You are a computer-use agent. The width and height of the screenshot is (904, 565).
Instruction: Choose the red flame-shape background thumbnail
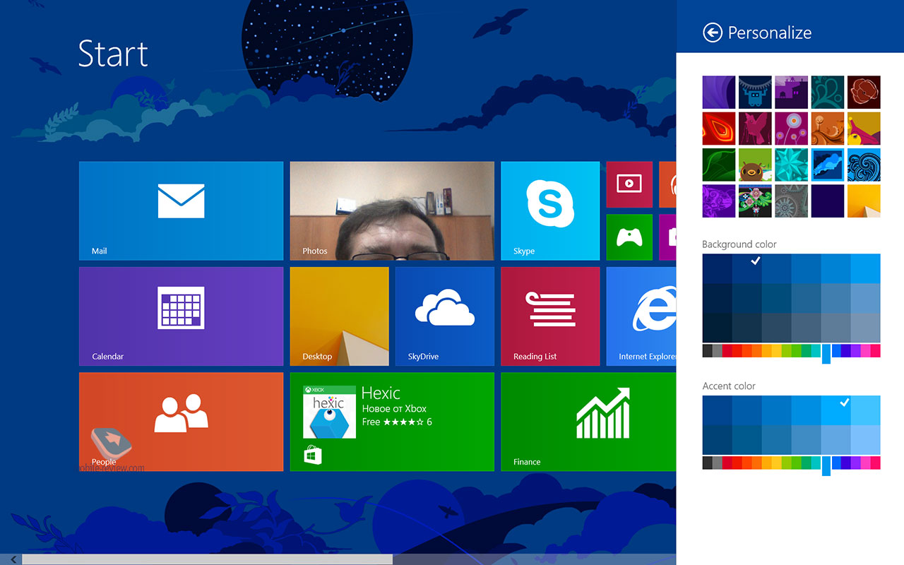(719, 129)
